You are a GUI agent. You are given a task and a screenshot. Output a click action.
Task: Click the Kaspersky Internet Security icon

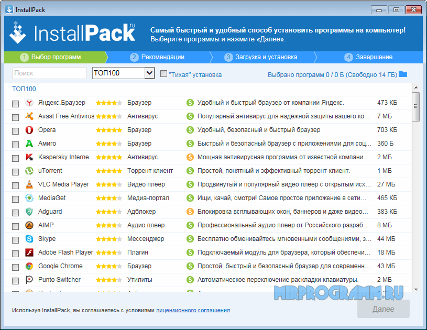(x=29, y=157)
